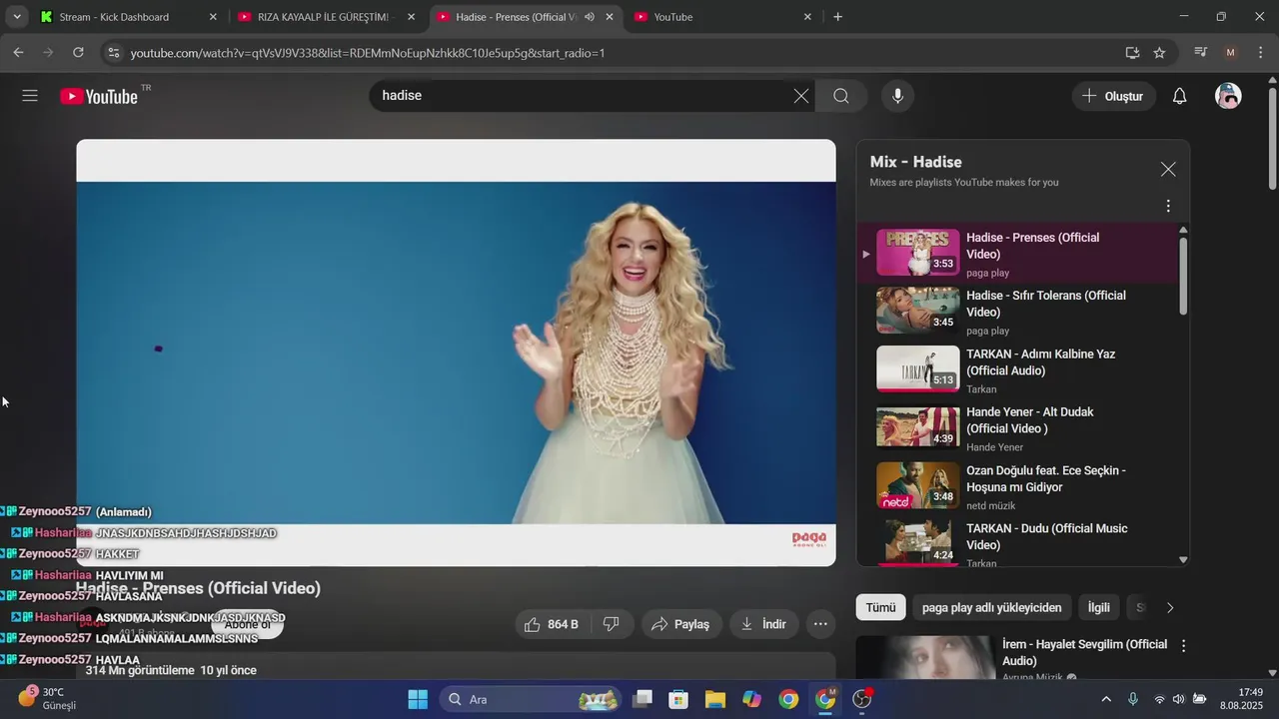Bookmark this page with star
Screen dimensions: 1279x719
(x=1159, y=53)
